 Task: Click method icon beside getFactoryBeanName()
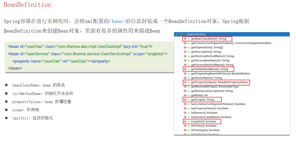185,60
